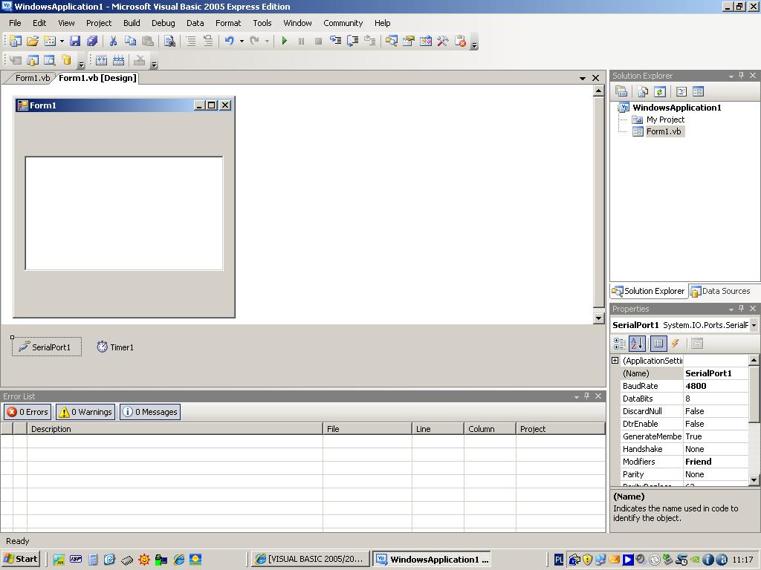
Task: Open the object selector dropdown in Properties
Action: tap(752, 324)
